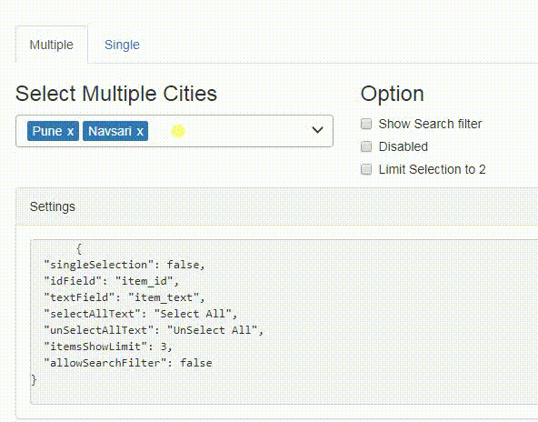Remove the Pune chip via its x
The height and width of the screenshot is (422, 538).
click(x=70, y=132)
